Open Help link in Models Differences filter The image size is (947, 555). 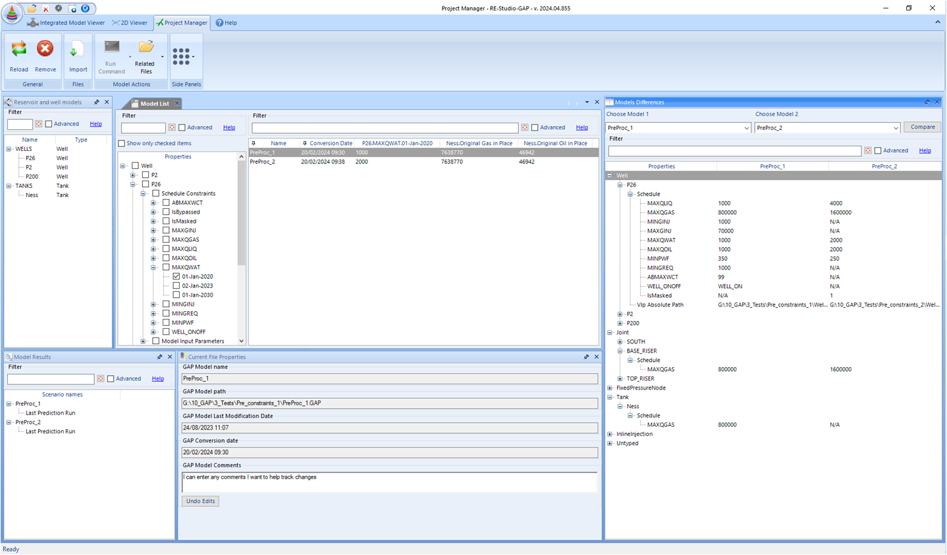925,151
